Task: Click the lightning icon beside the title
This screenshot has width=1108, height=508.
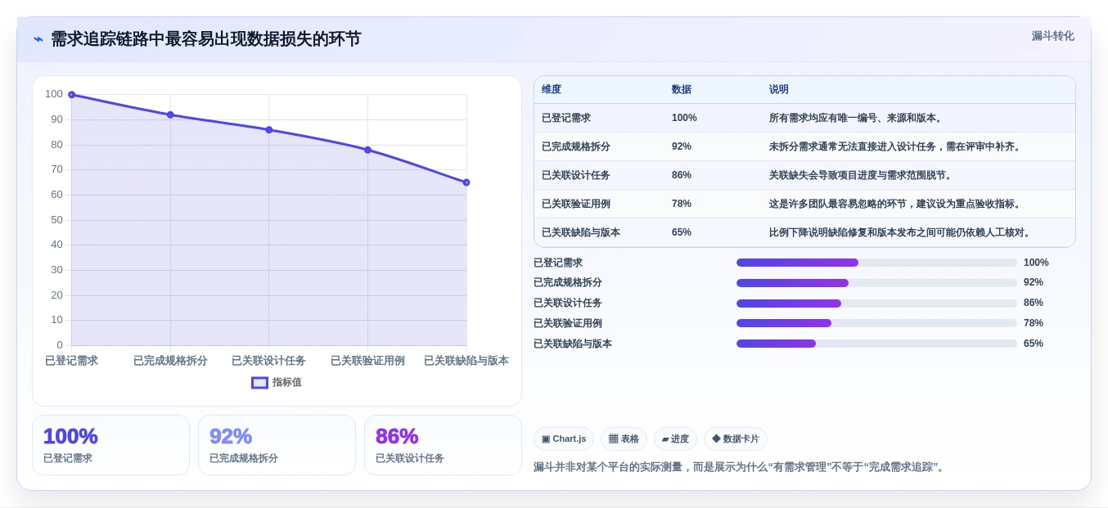Action: (38, 39)
